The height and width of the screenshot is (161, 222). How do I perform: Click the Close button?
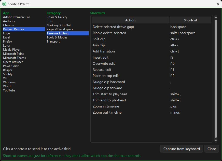coord(212,149)
